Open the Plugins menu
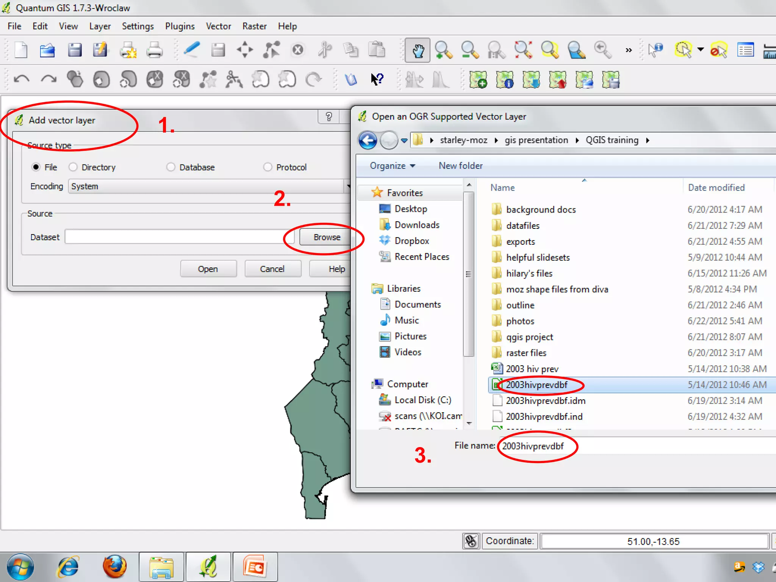776x582 pixels. (x=180, y=26)
